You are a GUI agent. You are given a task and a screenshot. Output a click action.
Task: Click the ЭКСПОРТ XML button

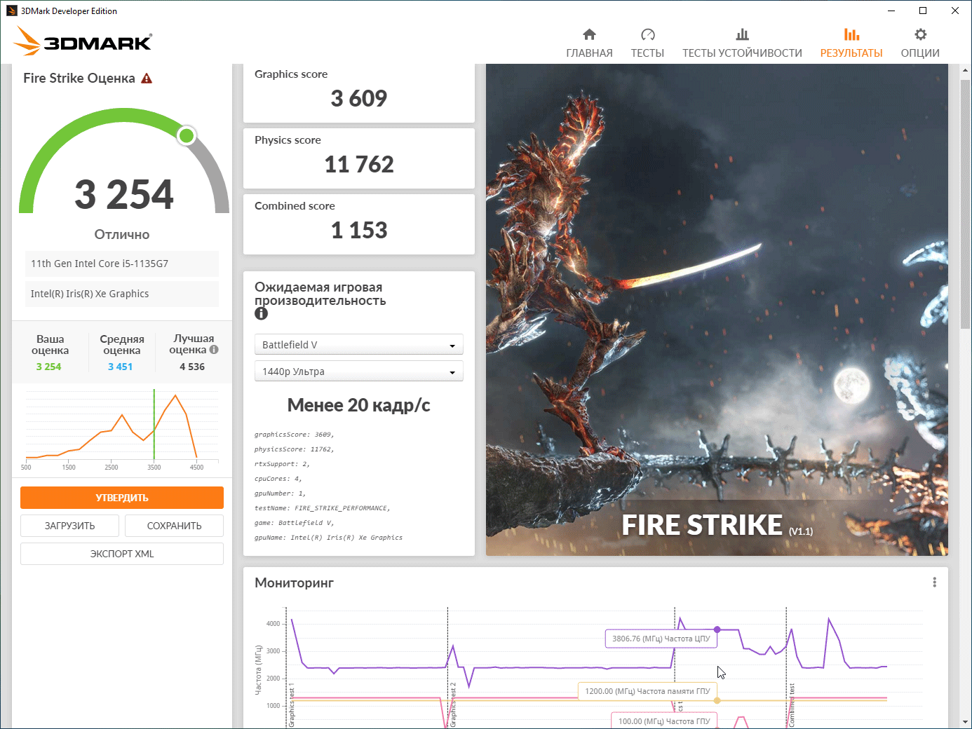(122, 554)
